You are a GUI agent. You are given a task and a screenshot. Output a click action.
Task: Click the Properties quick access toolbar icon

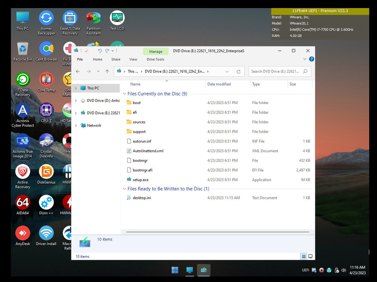click(86, 51)
